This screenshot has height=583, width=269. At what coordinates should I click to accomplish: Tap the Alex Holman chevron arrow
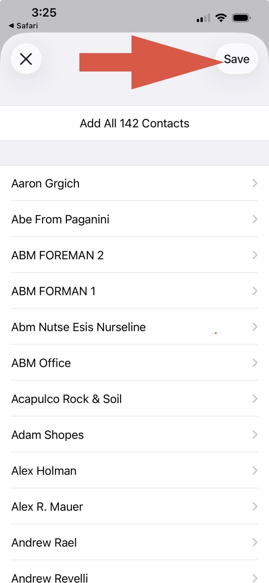point(255,471)
